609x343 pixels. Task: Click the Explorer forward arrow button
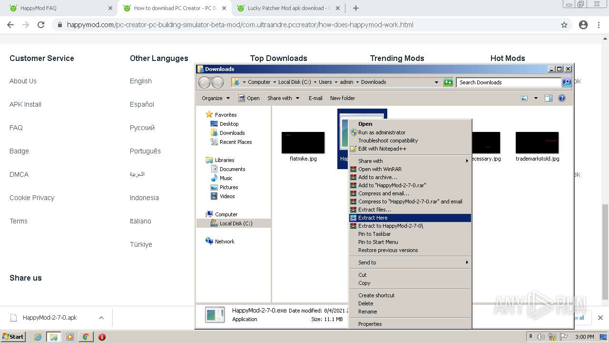point(217,82)
